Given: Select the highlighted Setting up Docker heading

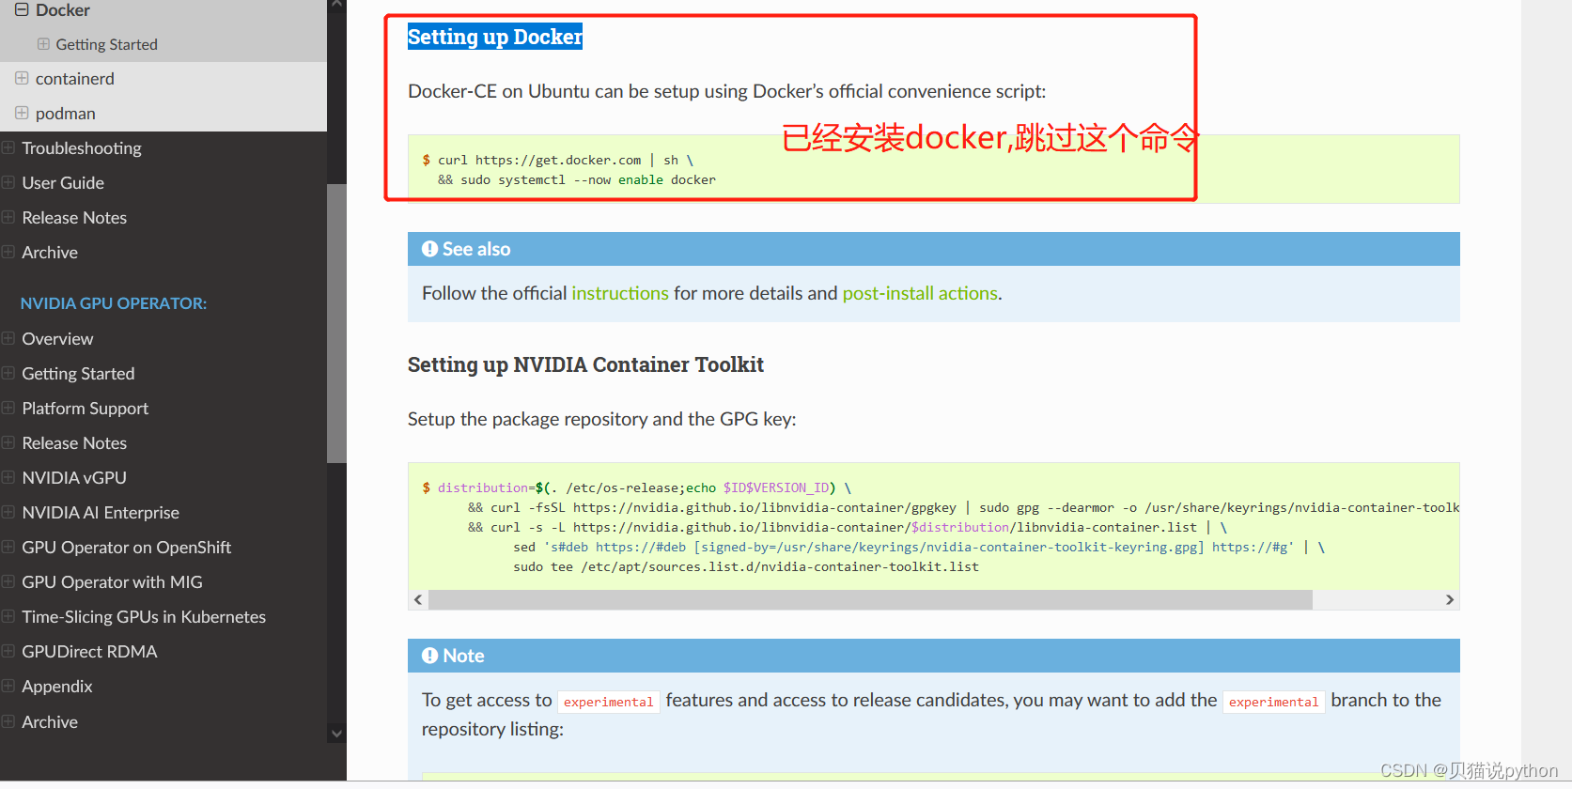Looking at the screenshot, I should point(495,37).
